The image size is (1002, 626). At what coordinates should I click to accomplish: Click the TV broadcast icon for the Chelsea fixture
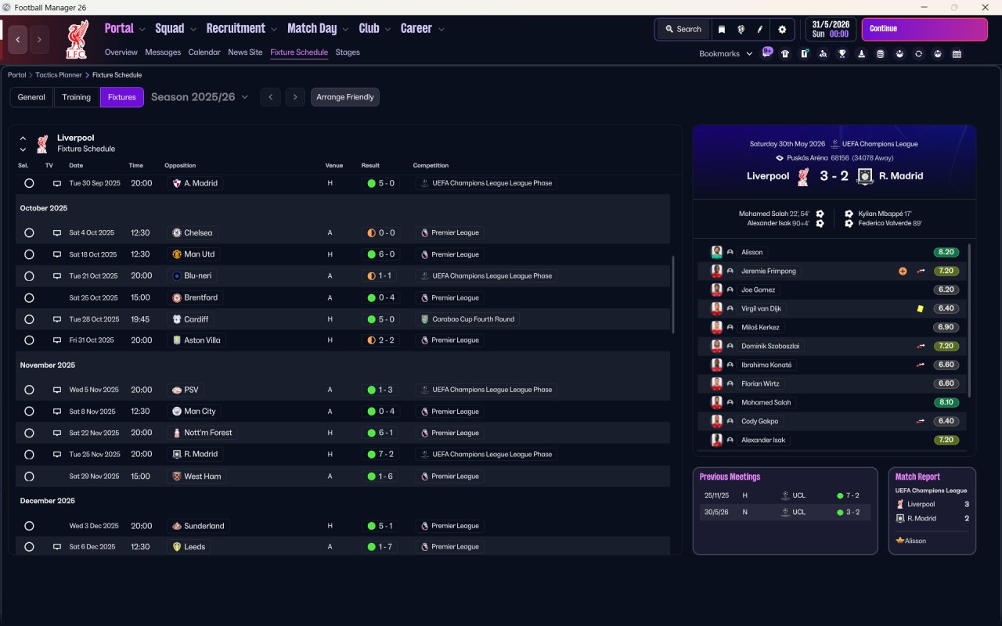coord(56,233)
